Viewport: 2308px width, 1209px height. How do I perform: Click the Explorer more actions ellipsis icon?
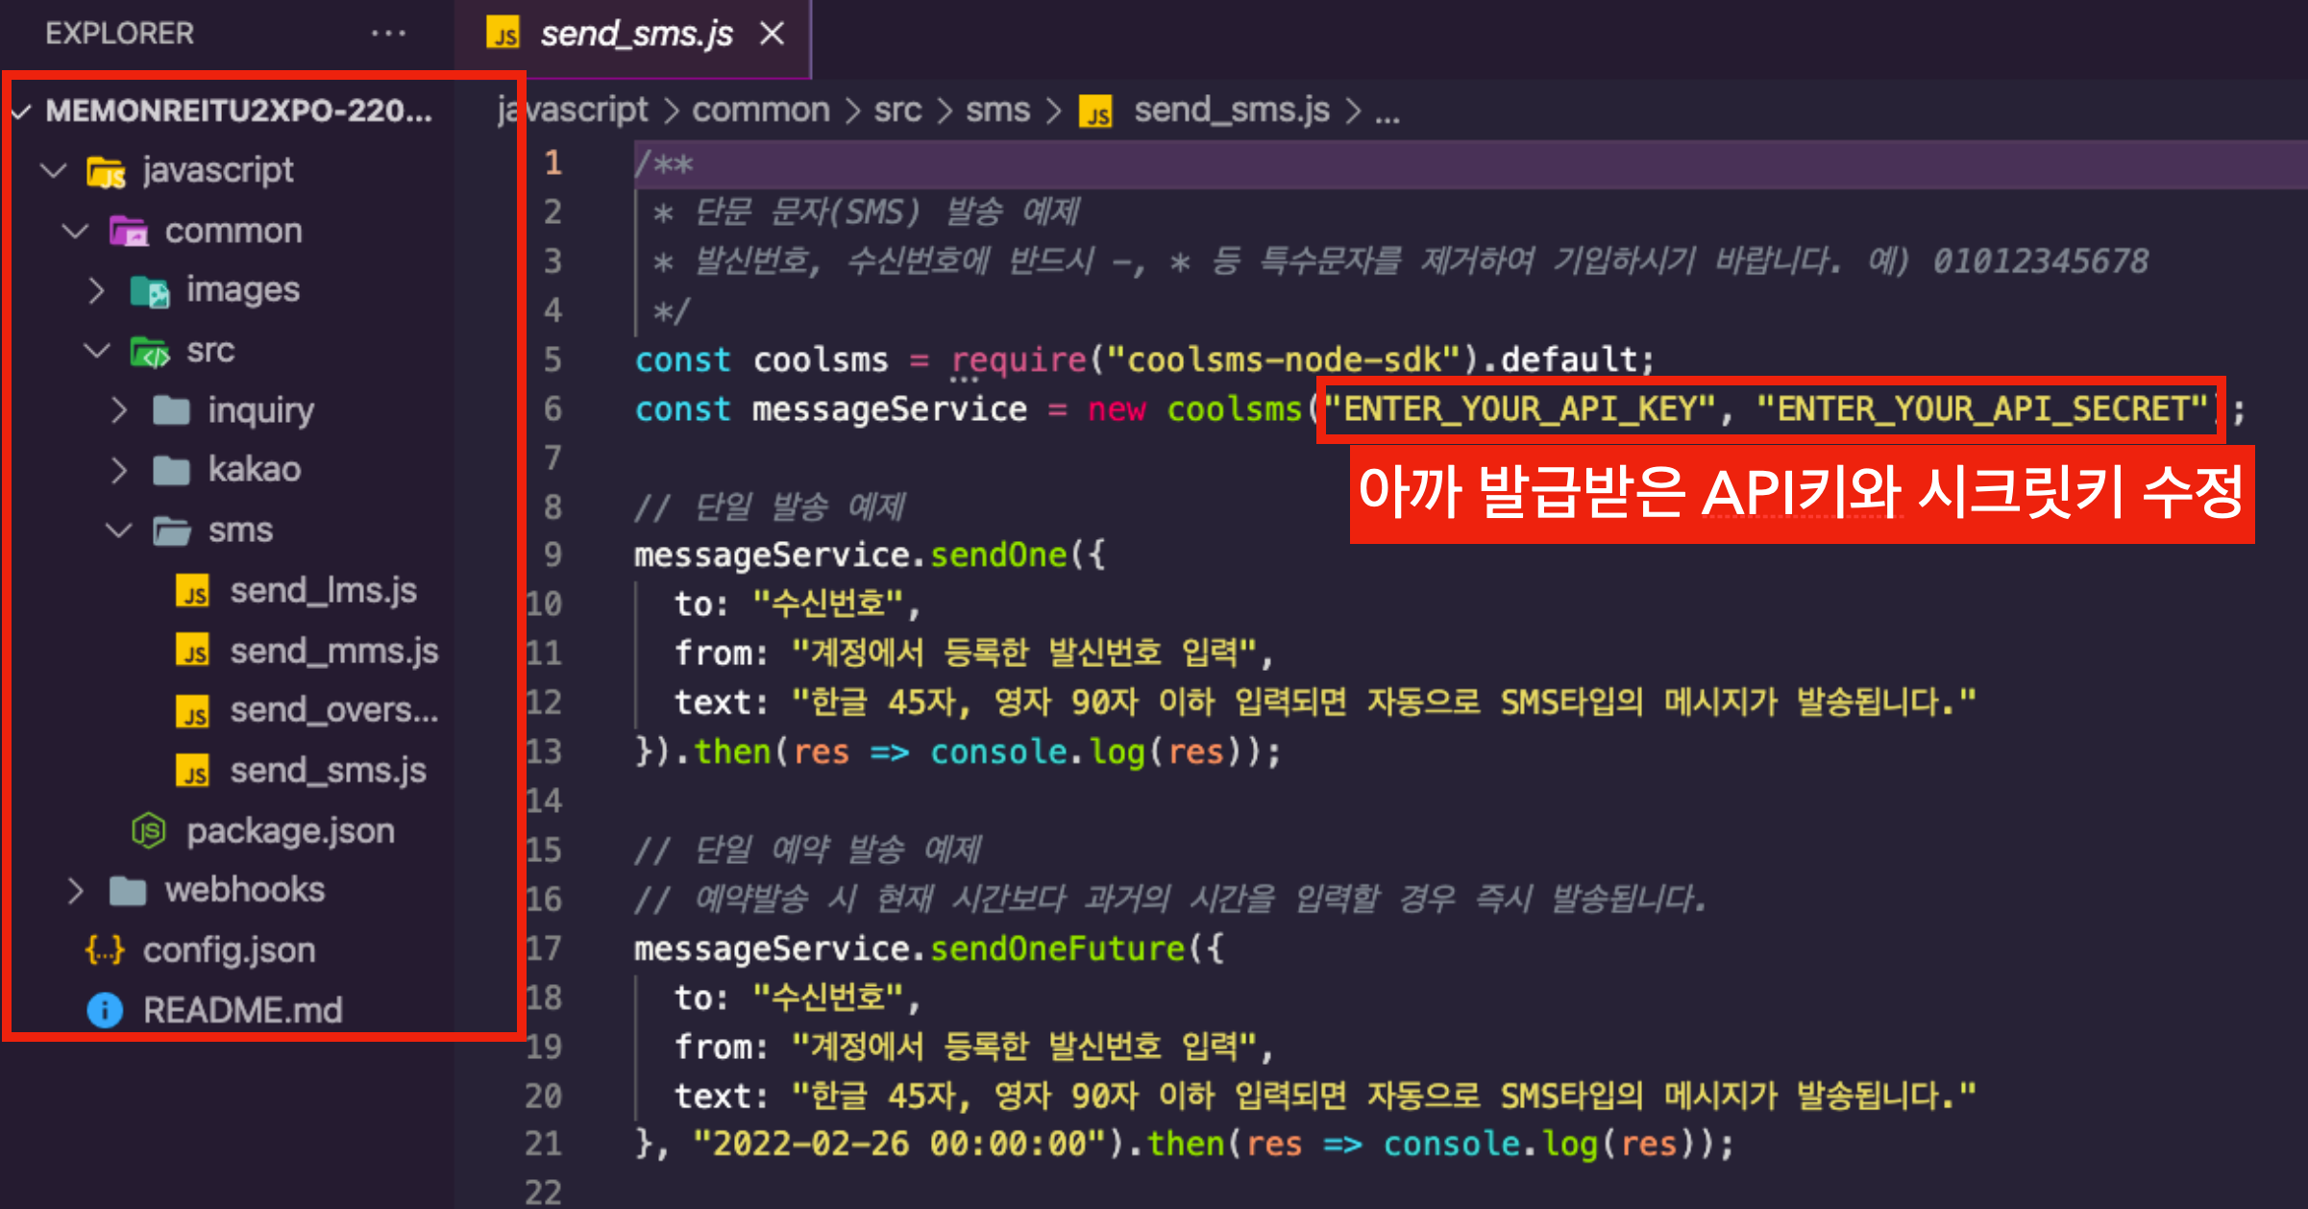[x=388, y=34]
